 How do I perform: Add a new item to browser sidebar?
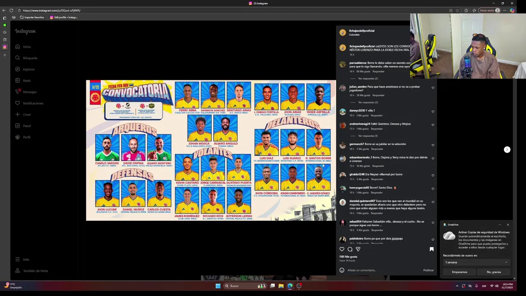[x=5, y=55]
